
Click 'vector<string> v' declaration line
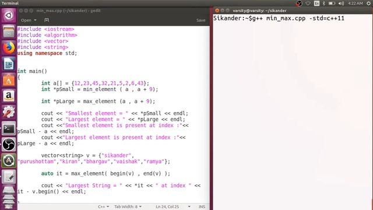(x=88, y=156)
